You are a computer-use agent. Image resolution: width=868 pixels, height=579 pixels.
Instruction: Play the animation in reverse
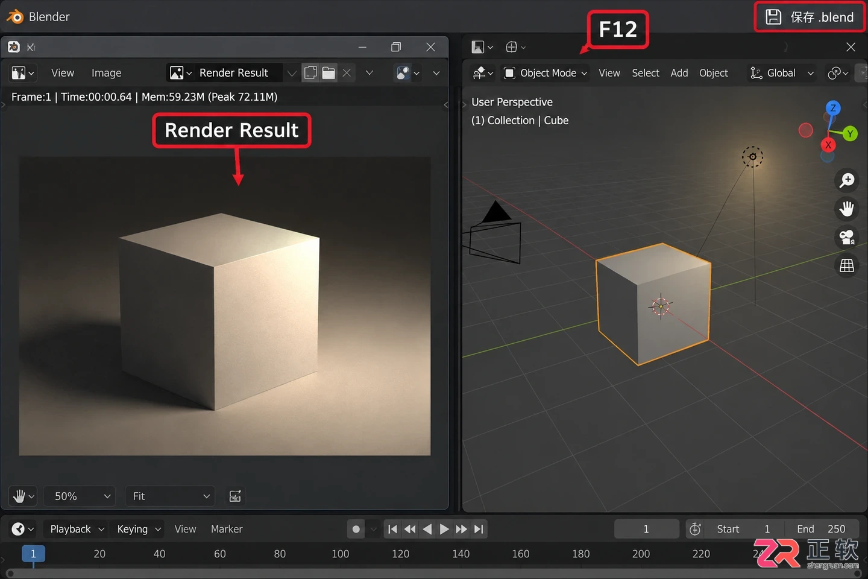(427, 530)
